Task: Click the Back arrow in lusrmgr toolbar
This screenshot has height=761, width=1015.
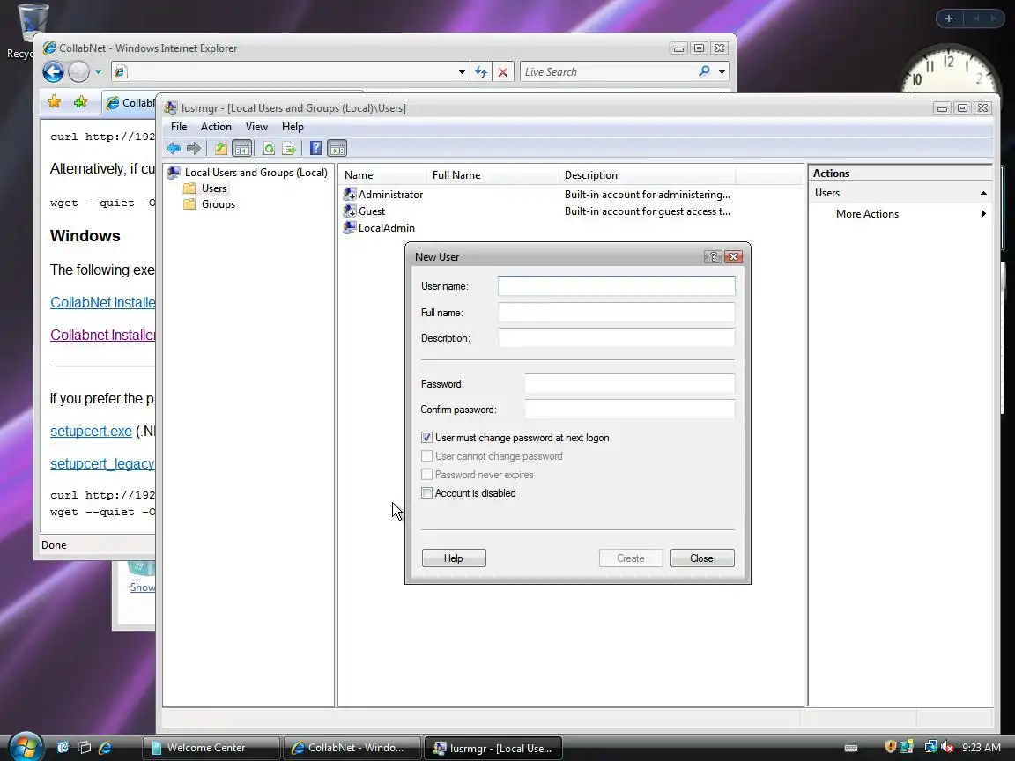Action: pyautogui.click(x=174, y=148)
